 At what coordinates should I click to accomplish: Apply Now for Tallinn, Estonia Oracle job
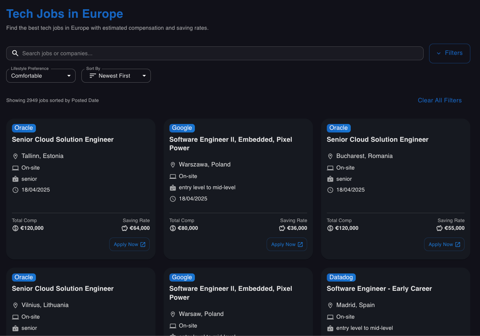pos(129,244)
